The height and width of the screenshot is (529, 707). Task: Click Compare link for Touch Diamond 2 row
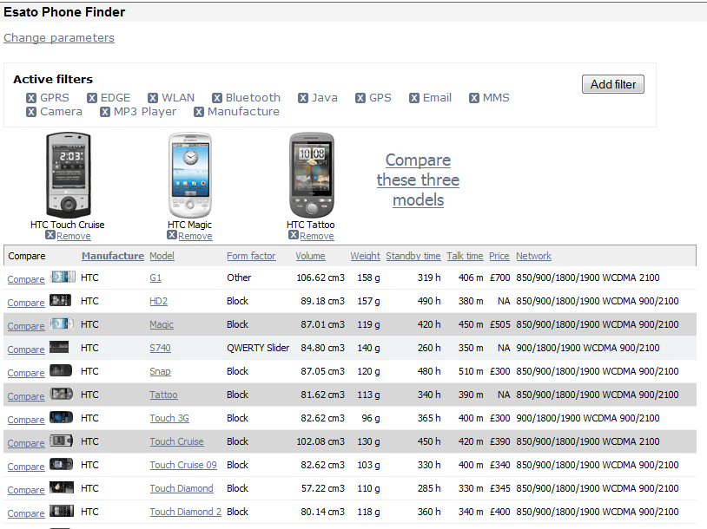click(26, 513)
